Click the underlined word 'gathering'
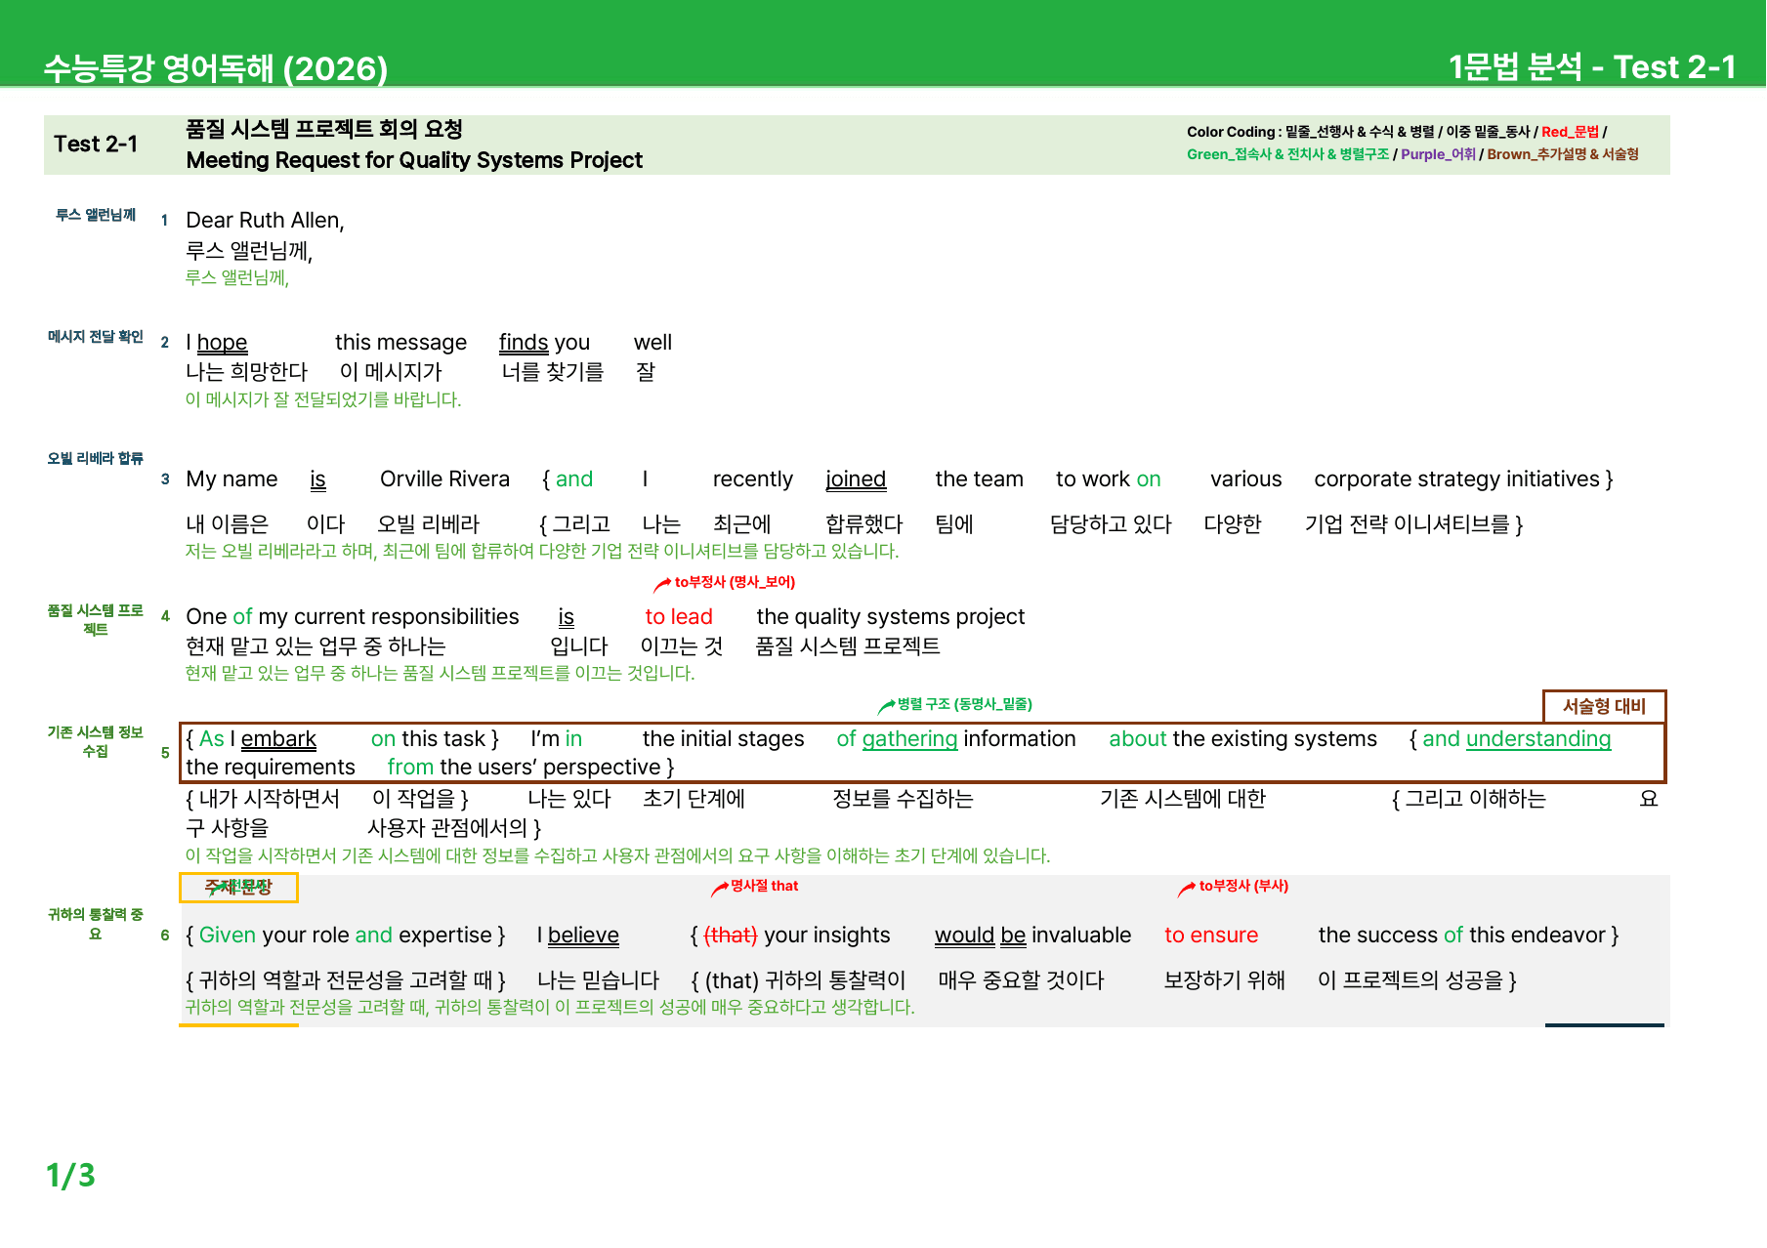This screenshot has height=1248, width=1767. click(909, 739)
